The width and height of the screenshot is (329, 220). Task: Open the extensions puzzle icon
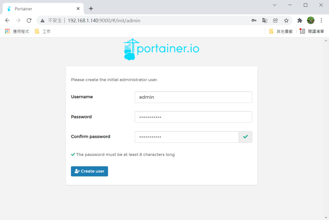(300, 21)
